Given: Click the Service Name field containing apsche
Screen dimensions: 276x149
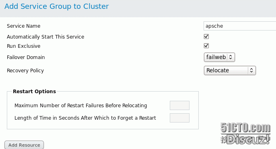Looking at the screenshot, I should pyautogui.click(x=240, y=26).
